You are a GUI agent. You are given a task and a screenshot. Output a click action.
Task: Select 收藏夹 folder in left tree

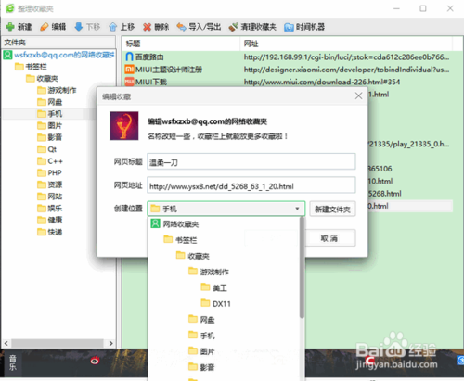pyautogui.click(x=42, y=78)
